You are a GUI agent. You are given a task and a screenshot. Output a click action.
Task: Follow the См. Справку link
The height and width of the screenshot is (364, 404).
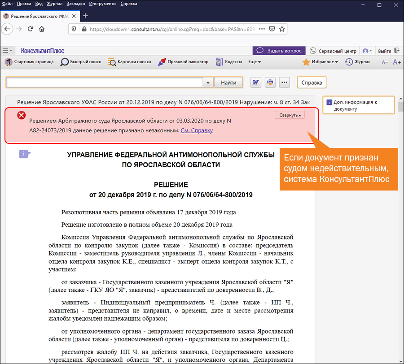pos(197,130)
